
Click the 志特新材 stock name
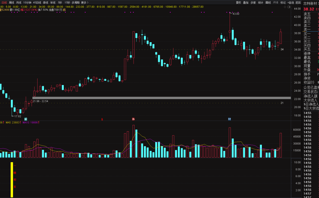310,4
